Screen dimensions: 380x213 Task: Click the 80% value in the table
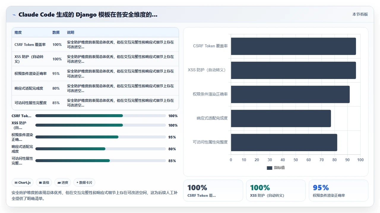56,88
